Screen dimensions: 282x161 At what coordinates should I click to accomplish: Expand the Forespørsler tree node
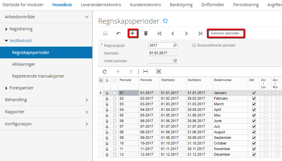pos(6,88)
